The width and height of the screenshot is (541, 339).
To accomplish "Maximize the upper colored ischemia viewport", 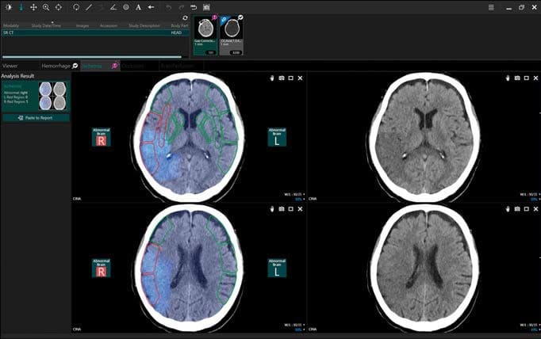I will pos(291,78).
